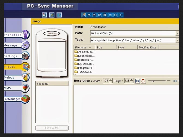183x137 pixels.
Task: Sort by the Modified Date column header
Action: click(x=148, y=47)
